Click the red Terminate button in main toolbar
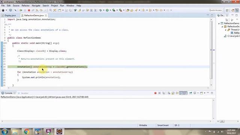Viewport: 240px width, 135px height. pyautogui.click(x=29, y=10)
